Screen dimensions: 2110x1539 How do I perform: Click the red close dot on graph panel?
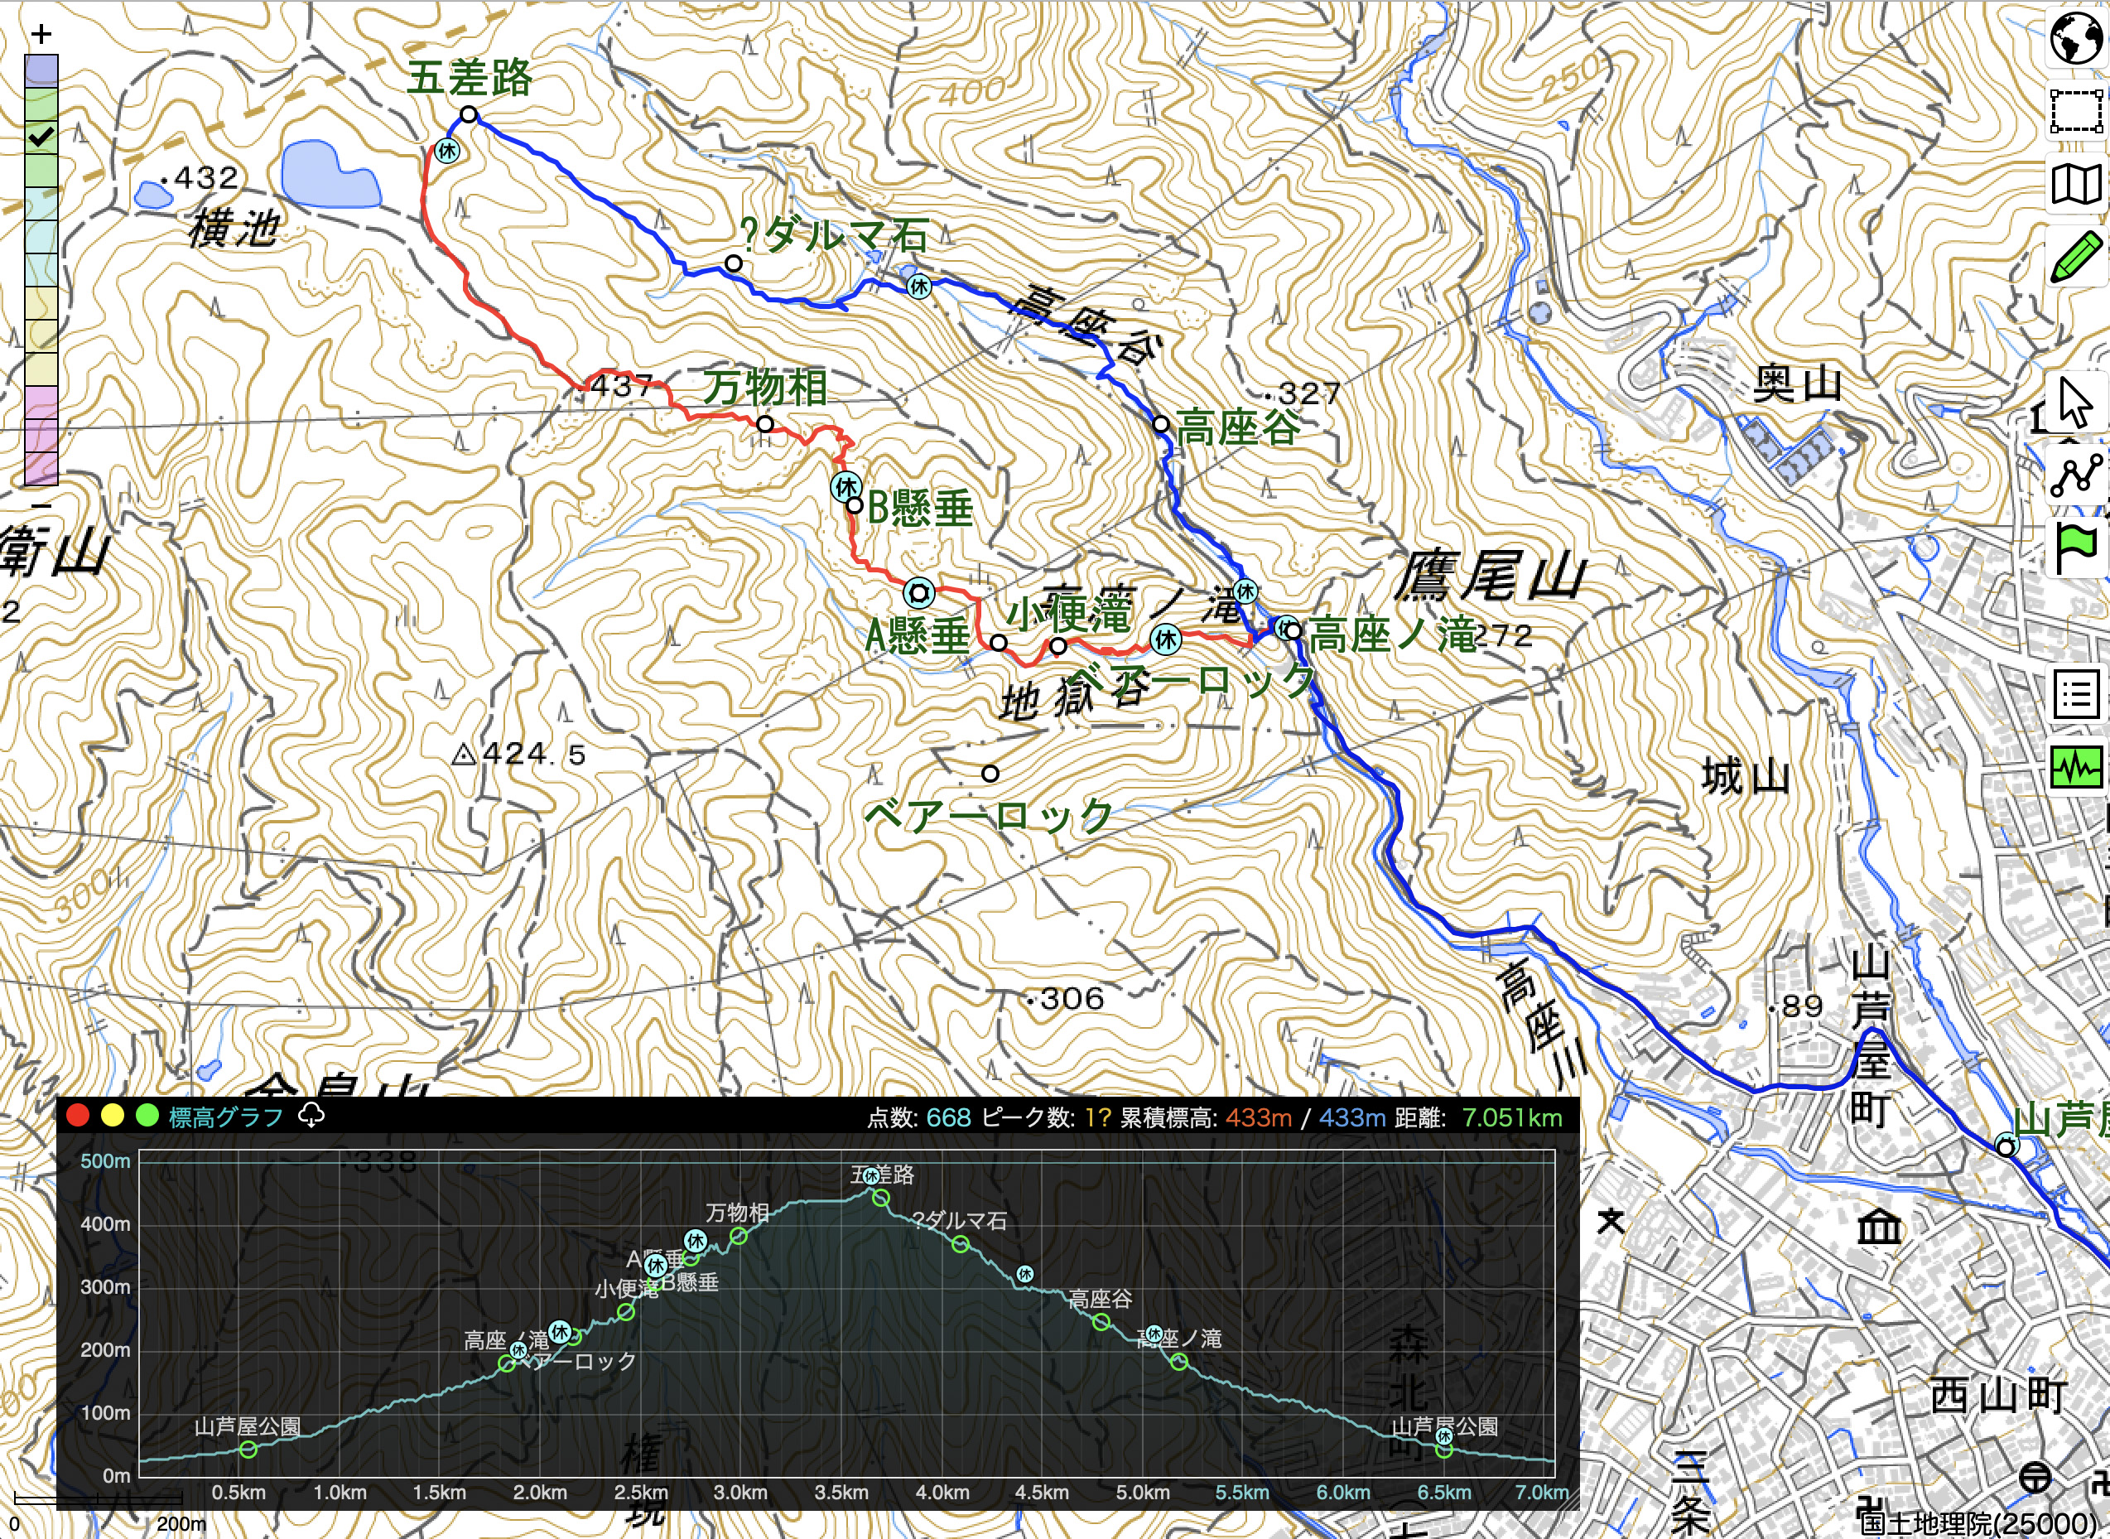(x=78, y=1115)
